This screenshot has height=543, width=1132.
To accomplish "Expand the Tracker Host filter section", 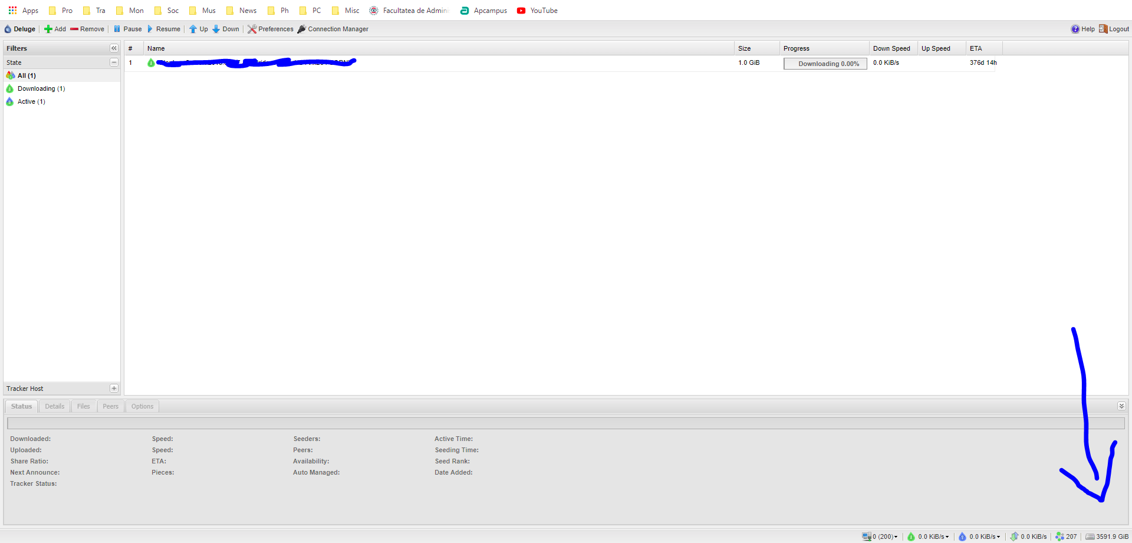I will coord(114,389).
